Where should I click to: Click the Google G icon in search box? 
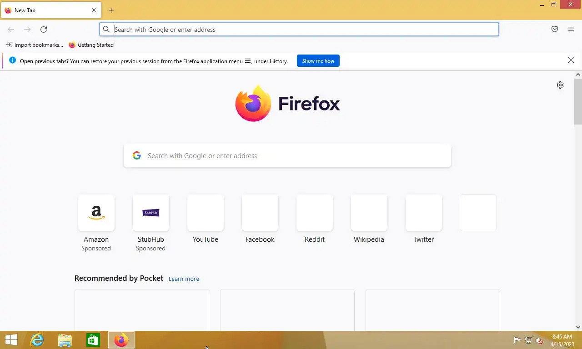[137, 156]
